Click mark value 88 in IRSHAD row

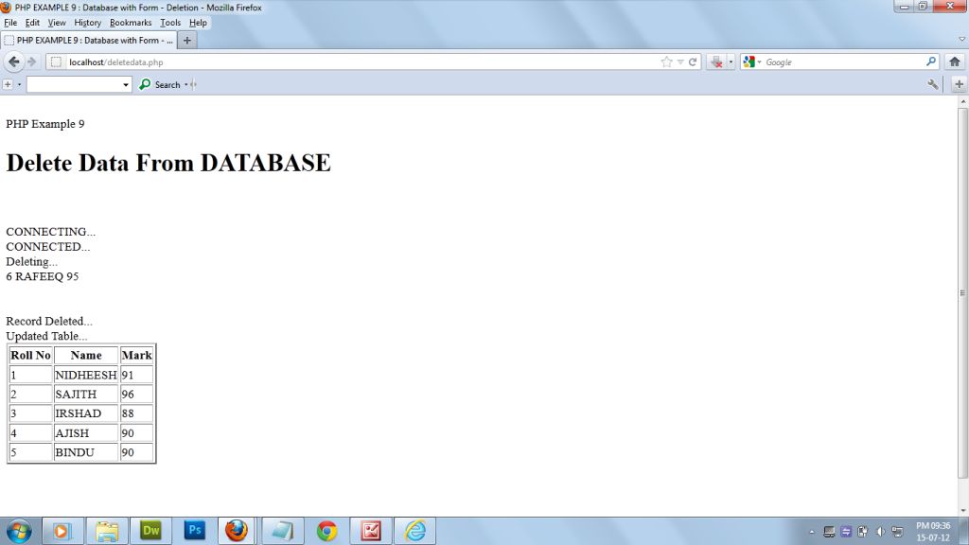(136, 413)
